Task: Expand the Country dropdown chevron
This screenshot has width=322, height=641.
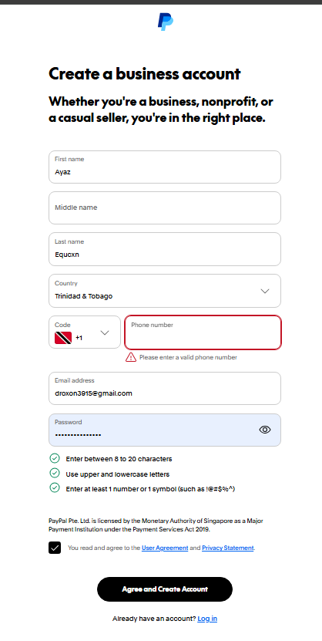Action: click(x=265, y=291)
